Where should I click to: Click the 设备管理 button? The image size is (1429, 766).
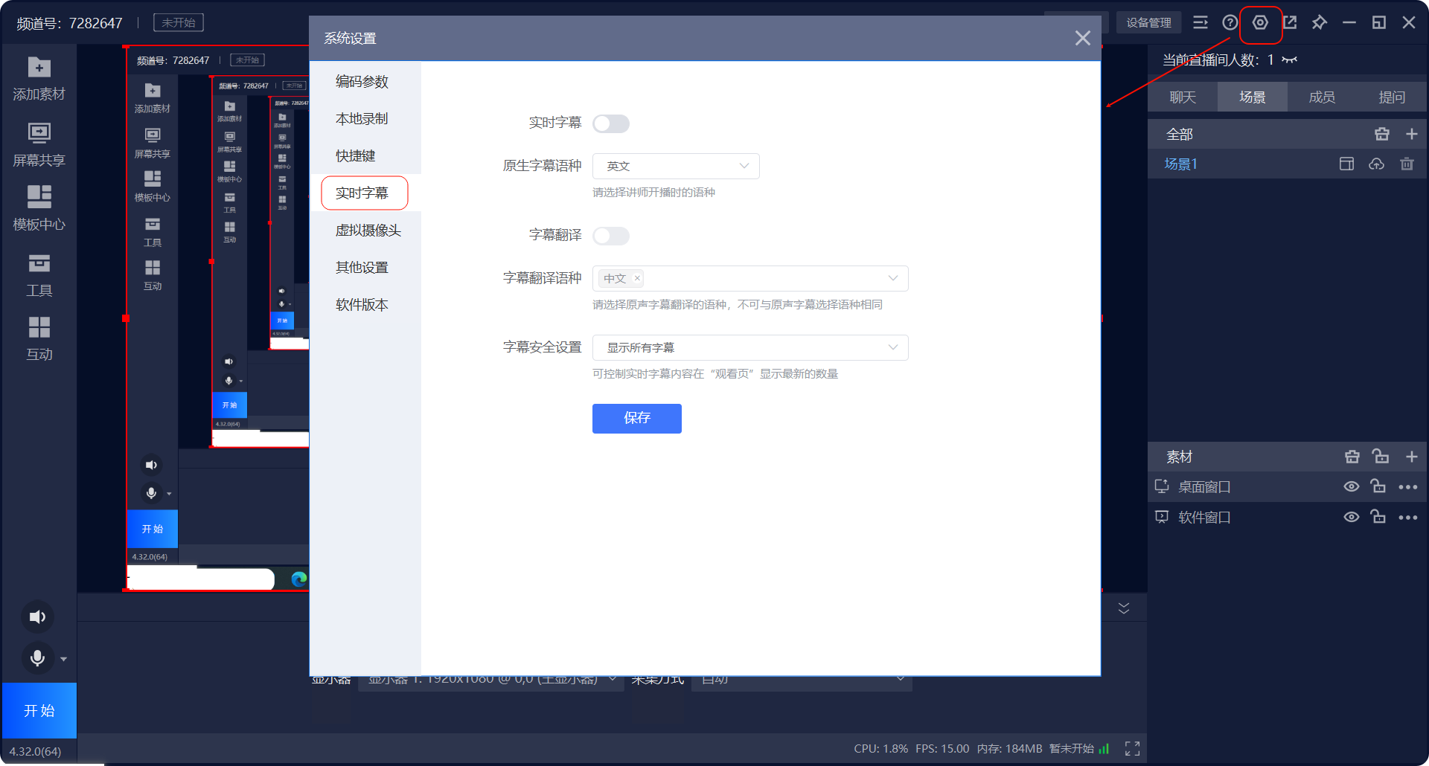[x=1148, y=22]
